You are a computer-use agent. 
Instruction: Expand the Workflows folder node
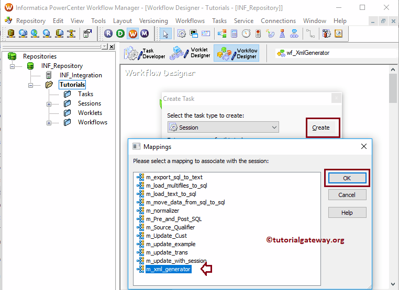click(x=49, y=123)
